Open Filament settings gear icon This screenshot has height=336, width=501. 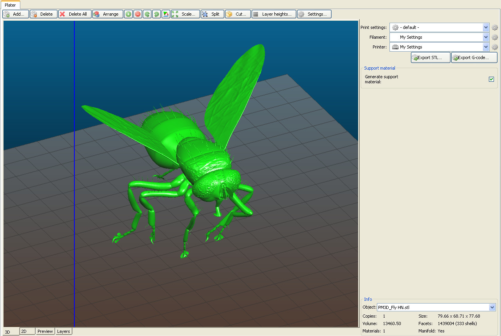495,37
